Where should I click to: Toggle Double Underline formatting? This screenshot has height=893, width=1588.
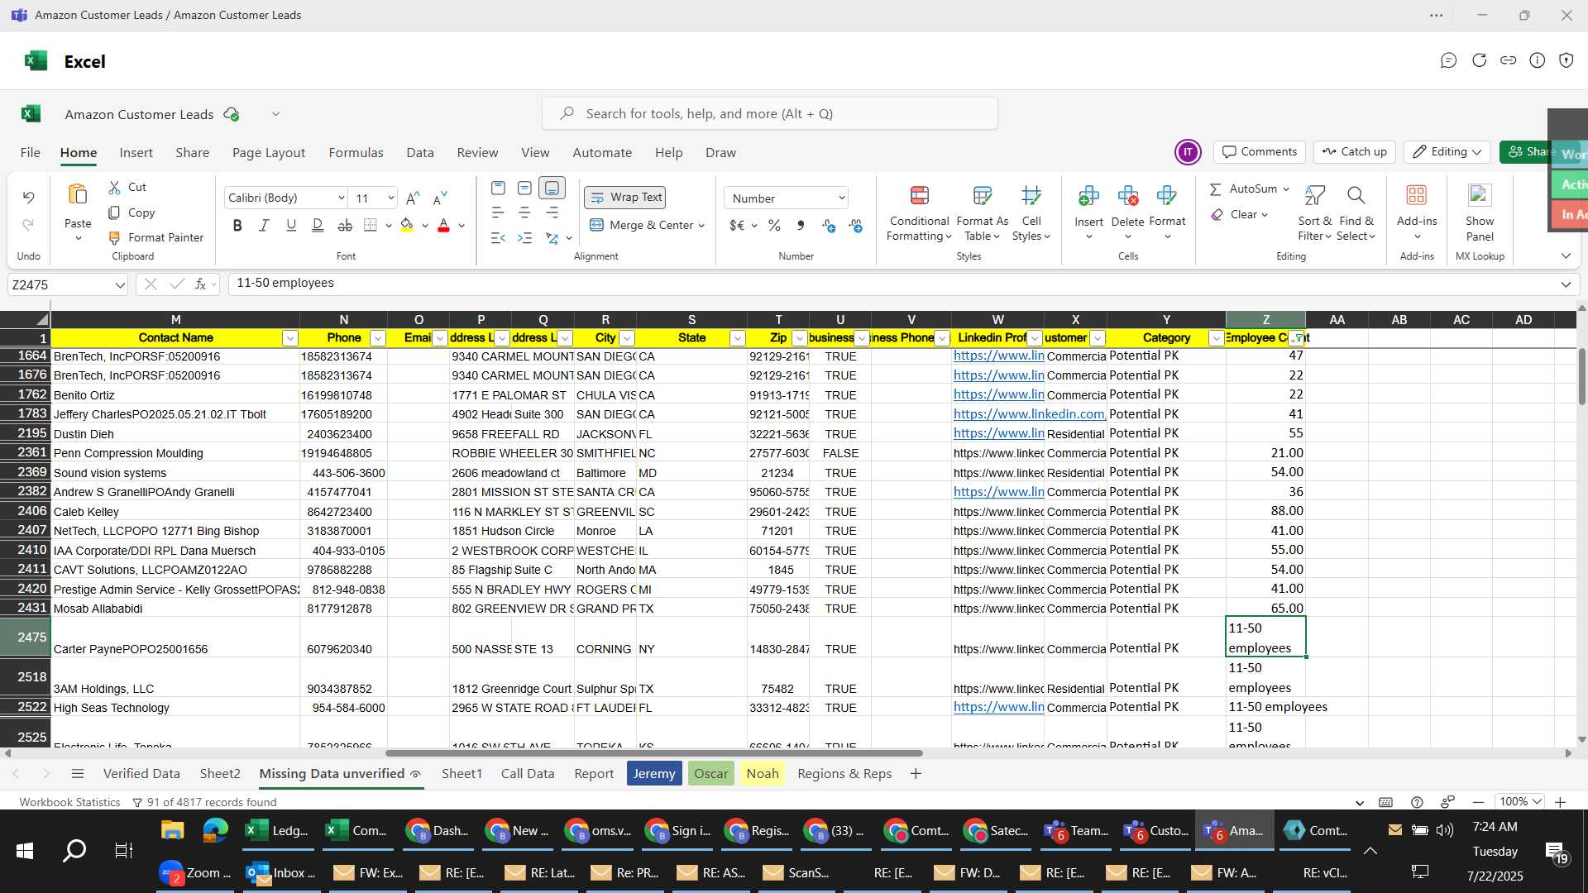[x=318, y=226]
